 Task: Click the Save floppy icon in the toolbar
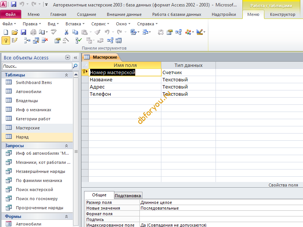coord(23,32)
